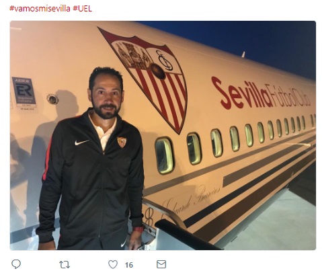Image resolution: width=322 pixels, height=273 pixels.
Task: Share the tweet via the envelope icon
Action: [x=161, y=264]
